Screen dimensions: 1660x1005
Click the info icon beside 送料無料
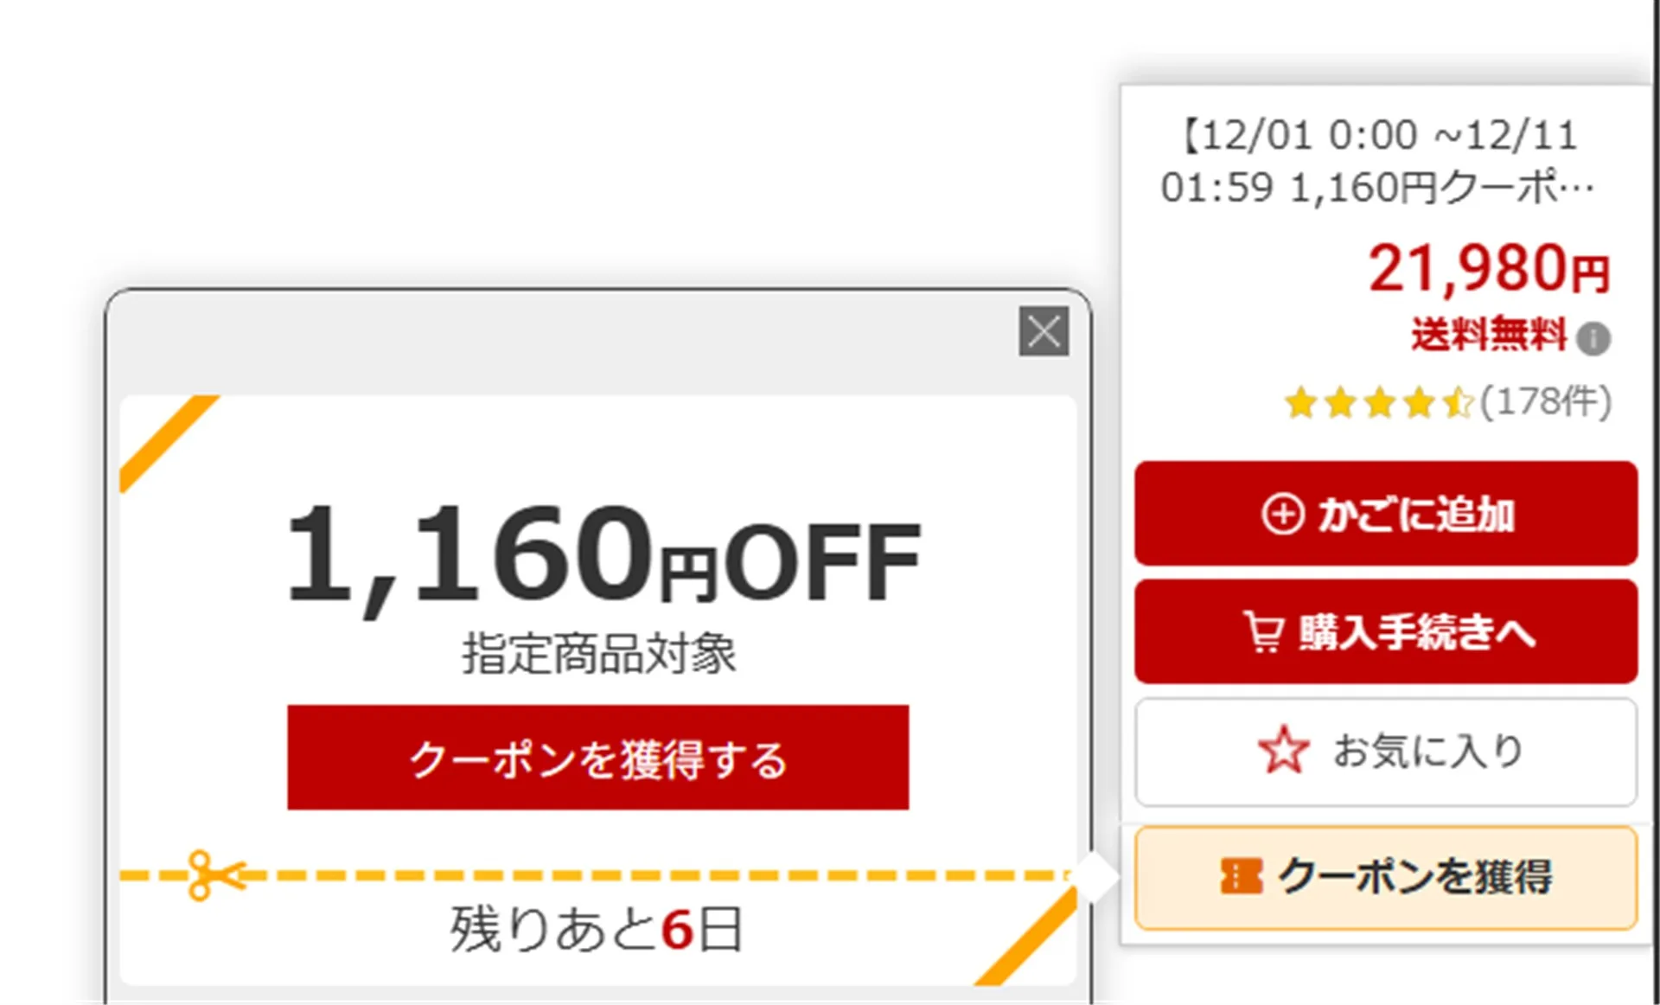point(1593,338)
